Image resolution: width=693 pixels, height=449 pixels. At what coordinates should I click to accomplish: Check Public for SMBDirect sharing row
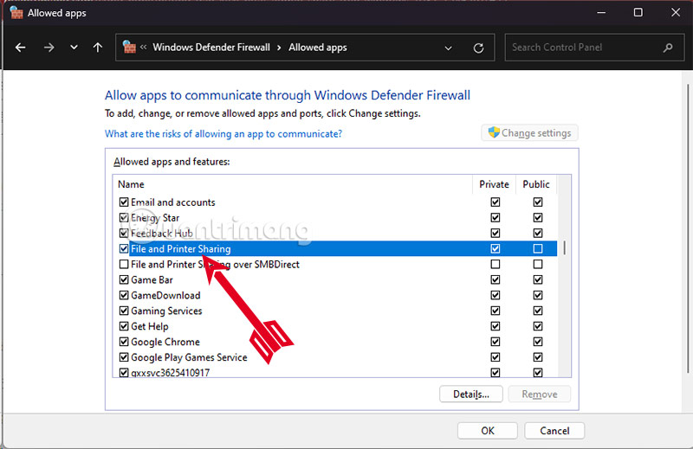tap(537, 264)
